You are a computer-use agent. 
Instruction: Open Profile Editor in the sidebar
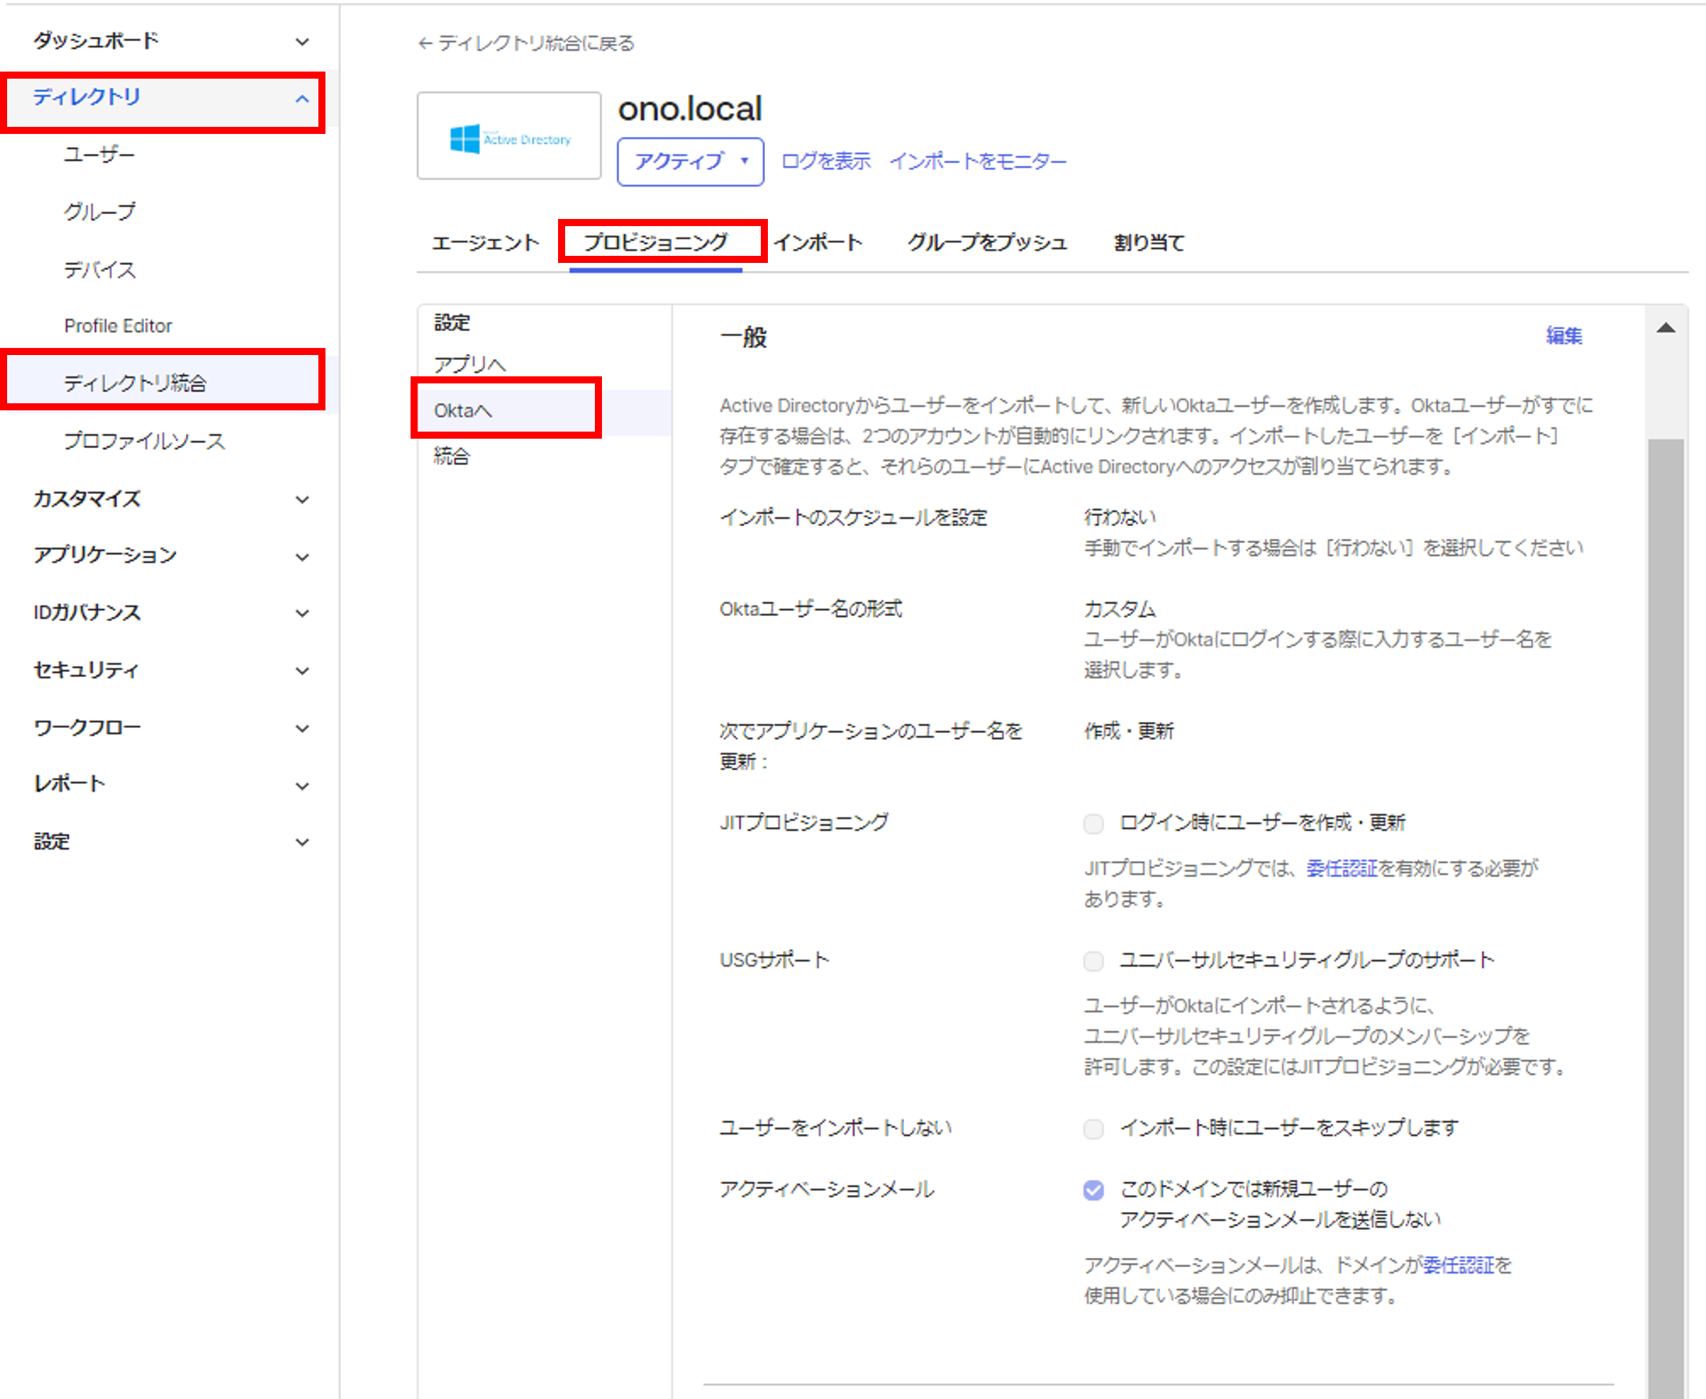click(x=118, y=325)
